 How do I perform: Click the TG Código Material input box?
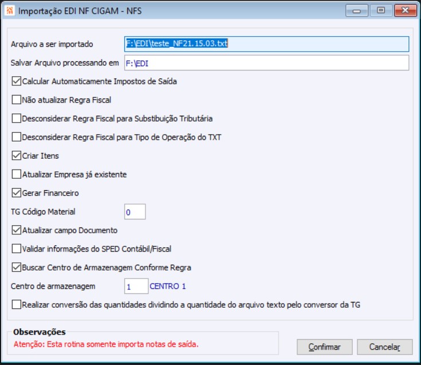135,212
